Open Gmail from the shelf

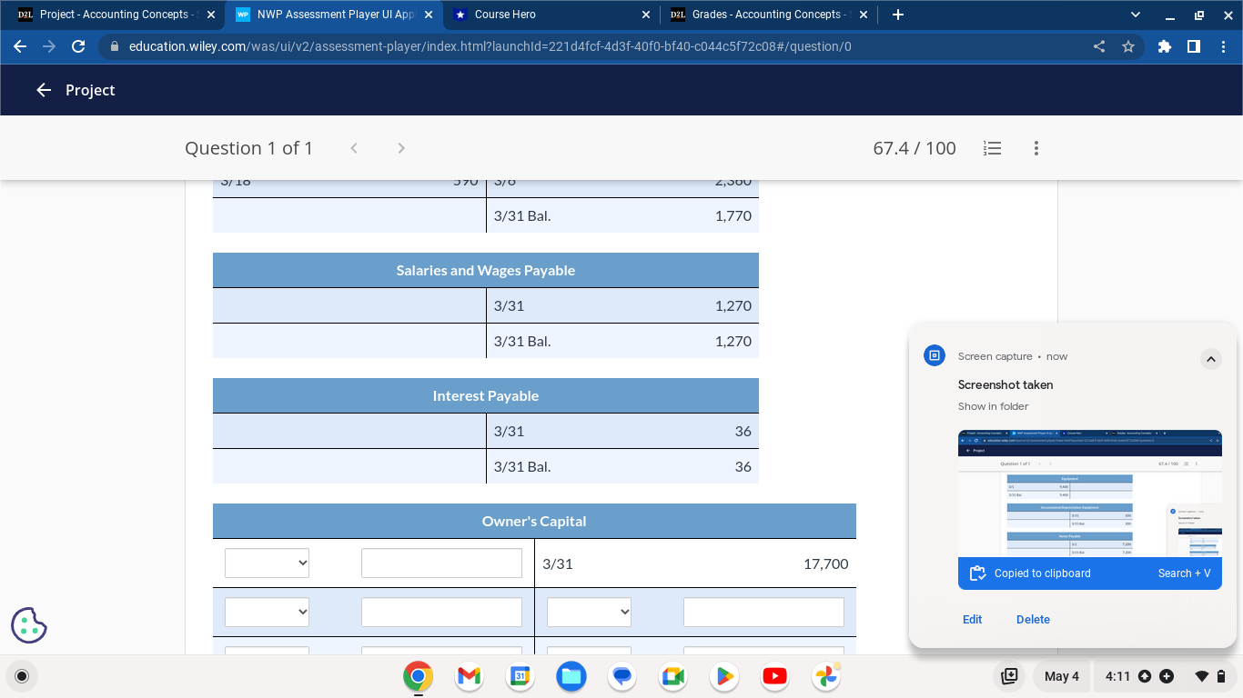click(468, 676)
